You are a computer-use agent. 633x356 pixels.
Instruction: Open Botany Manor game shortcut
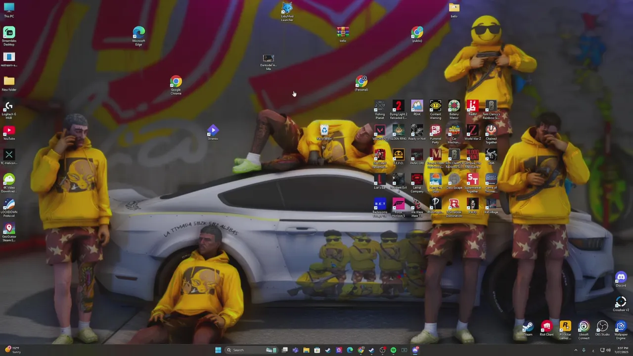click(x=454, y=110)
